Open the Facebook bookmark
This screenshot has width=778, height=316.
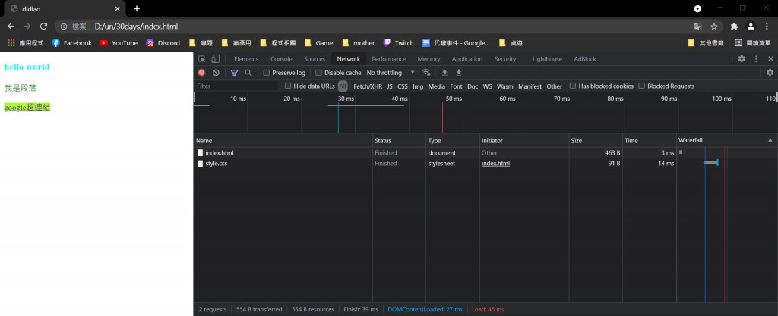tap(72, 43)
